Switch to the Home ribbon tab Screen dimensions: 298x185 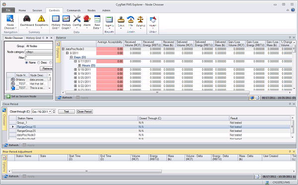tap(22, 10)
